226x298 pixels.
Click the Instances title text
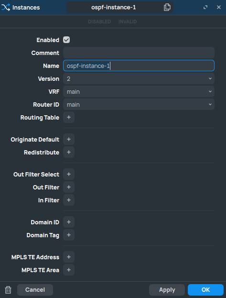tap(26, 8)
